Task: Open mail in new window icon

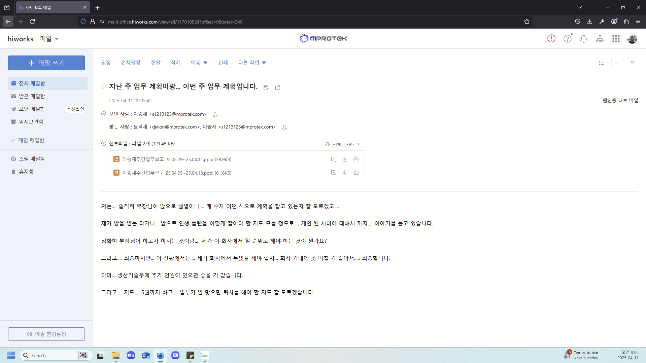Action: point(278,87)
